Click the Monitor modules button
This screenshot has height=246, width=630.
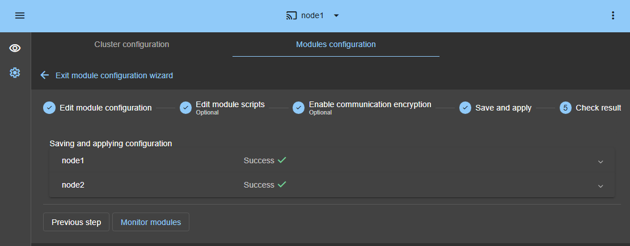click(151, 222)
